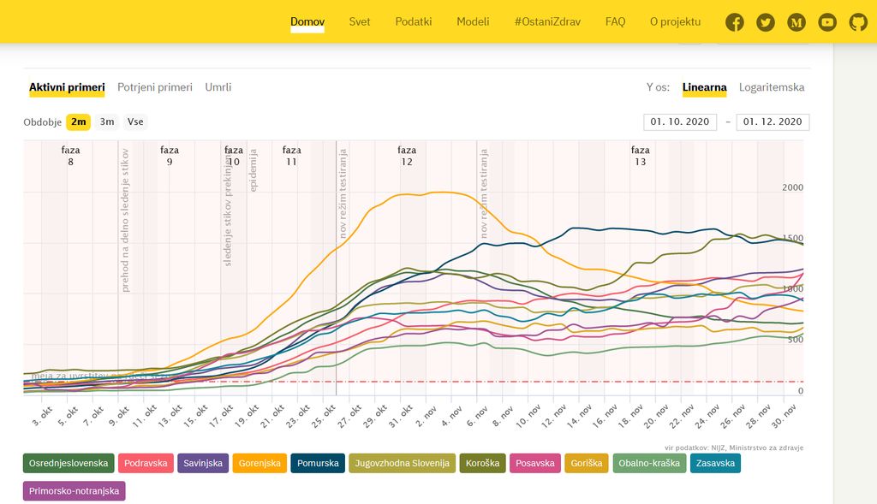Switch to Umrli tab

point(218,87)
